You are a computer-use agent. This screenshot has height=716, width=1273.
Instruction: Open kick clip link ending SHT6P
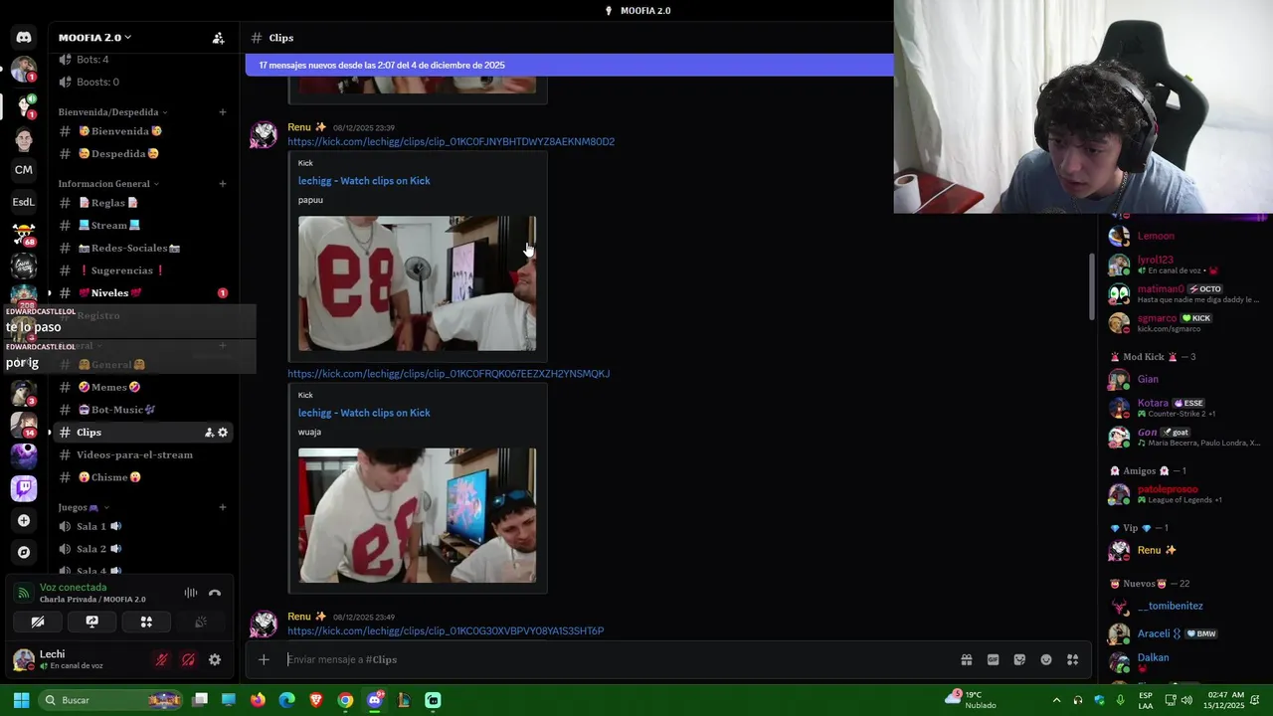446,631
